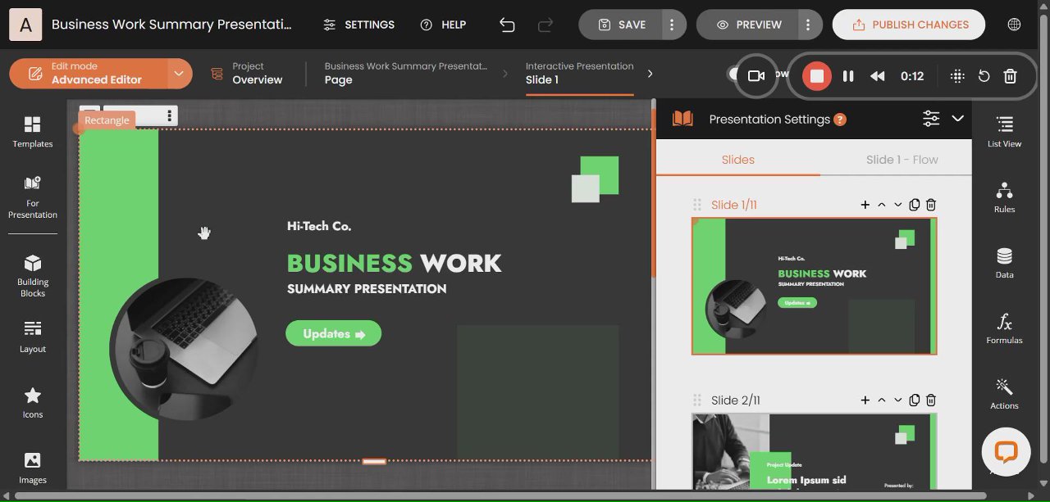Add a slide after Slide 1/11
This screenshot has height=502, width=1050.
point(865,205)
